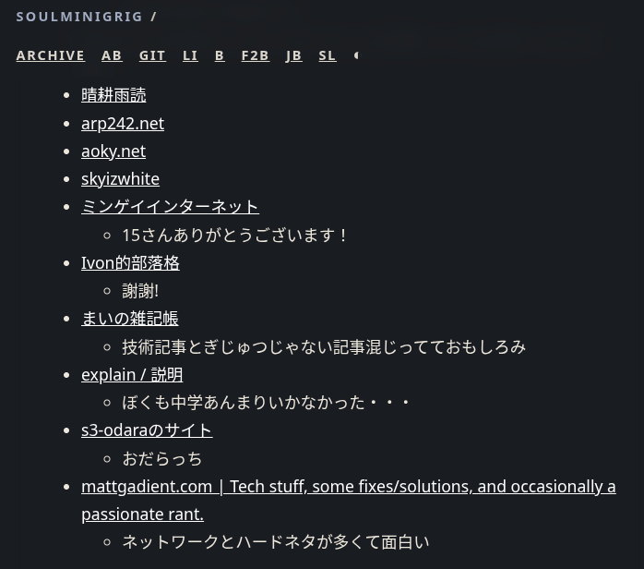Image resolution: width=644 pixels, height=569 pixels.
Task: Open the SL navigation link
Action: 328,55
